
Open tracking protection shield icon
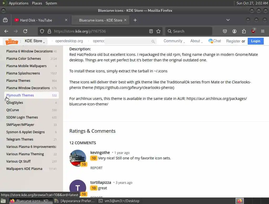tap(42, 31)
